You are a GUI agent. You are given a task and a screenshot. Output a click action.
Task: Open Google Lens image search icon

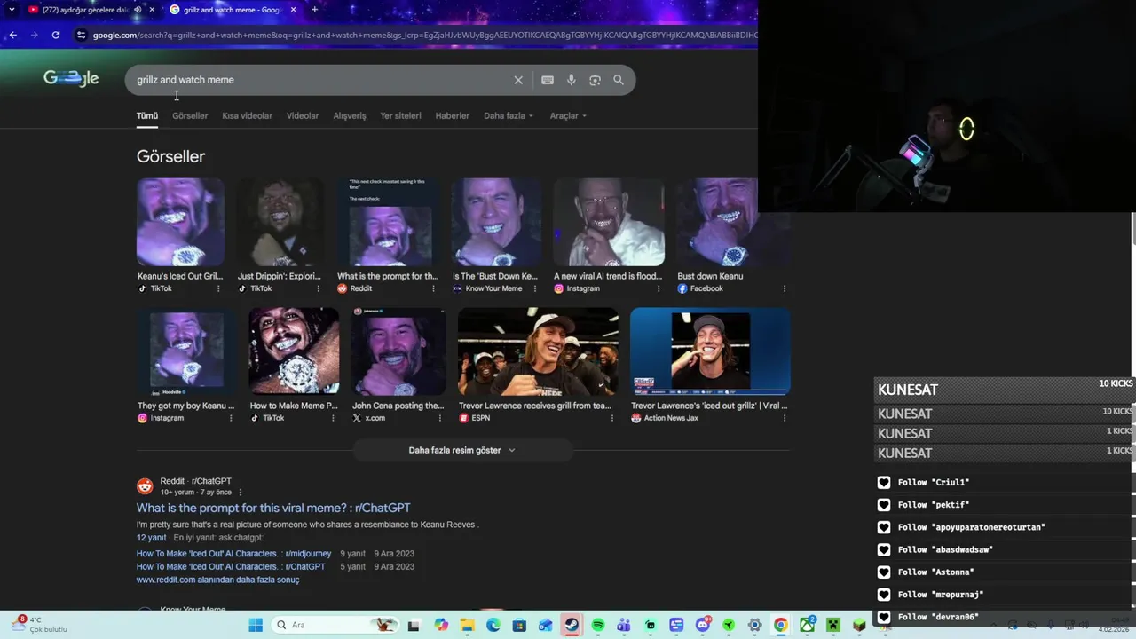coord(595,80)
